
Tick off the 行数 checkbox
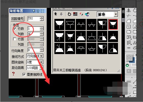point(15,29)
